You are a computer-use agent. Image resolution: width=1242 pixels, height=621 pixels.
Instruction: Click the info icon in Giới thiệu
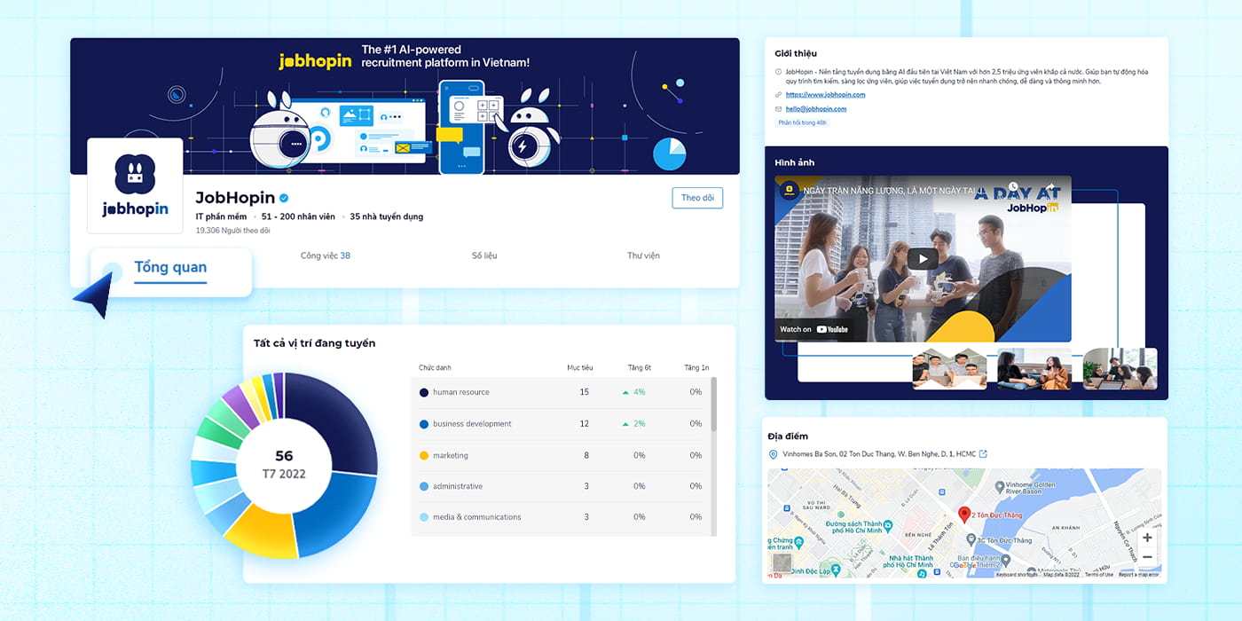(x=779, y=71)
